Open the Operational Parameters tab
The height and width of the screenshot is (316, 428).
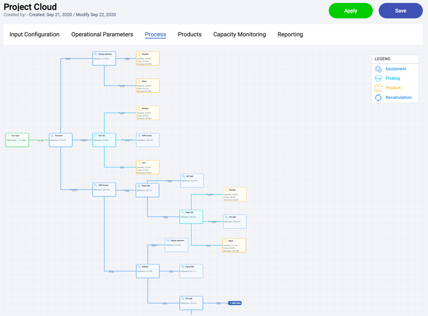(102, 35)
